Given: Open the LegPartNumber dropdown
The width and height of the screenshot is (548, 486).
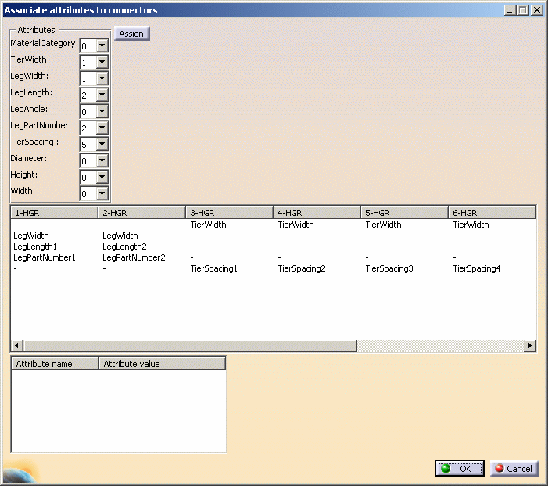Looking at the screenshot, I should pos(102,128).
